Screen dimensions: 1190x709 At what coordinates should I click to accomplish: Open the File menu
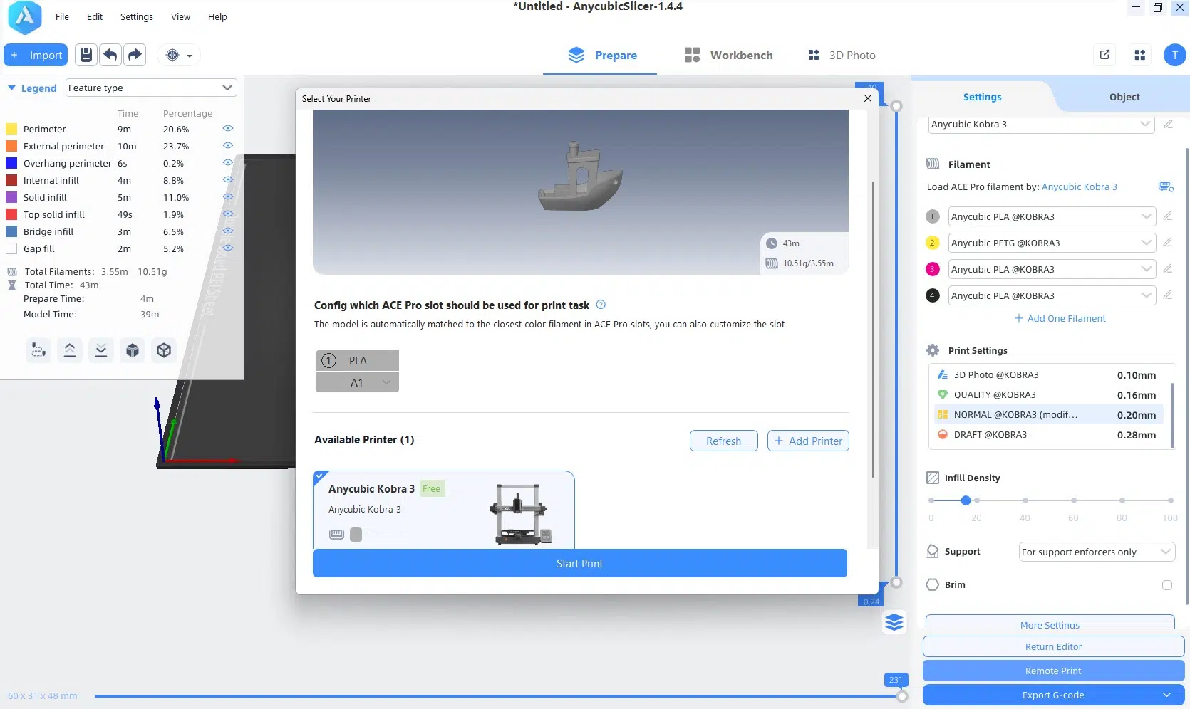(62, 16)
